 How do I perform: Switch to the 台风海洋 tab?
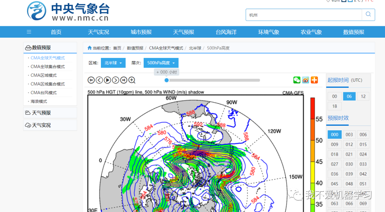click(226, 32)
